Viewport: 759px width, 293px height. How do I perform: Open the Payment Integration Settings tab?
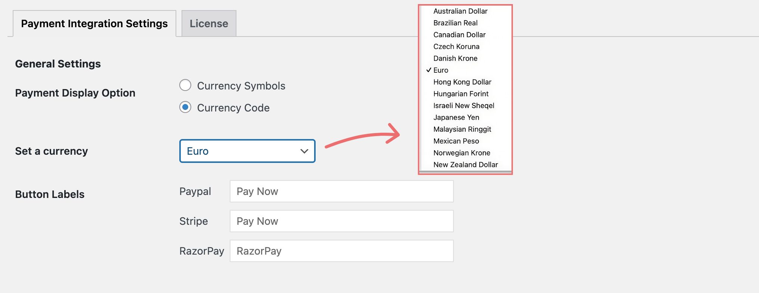(94, 23)
